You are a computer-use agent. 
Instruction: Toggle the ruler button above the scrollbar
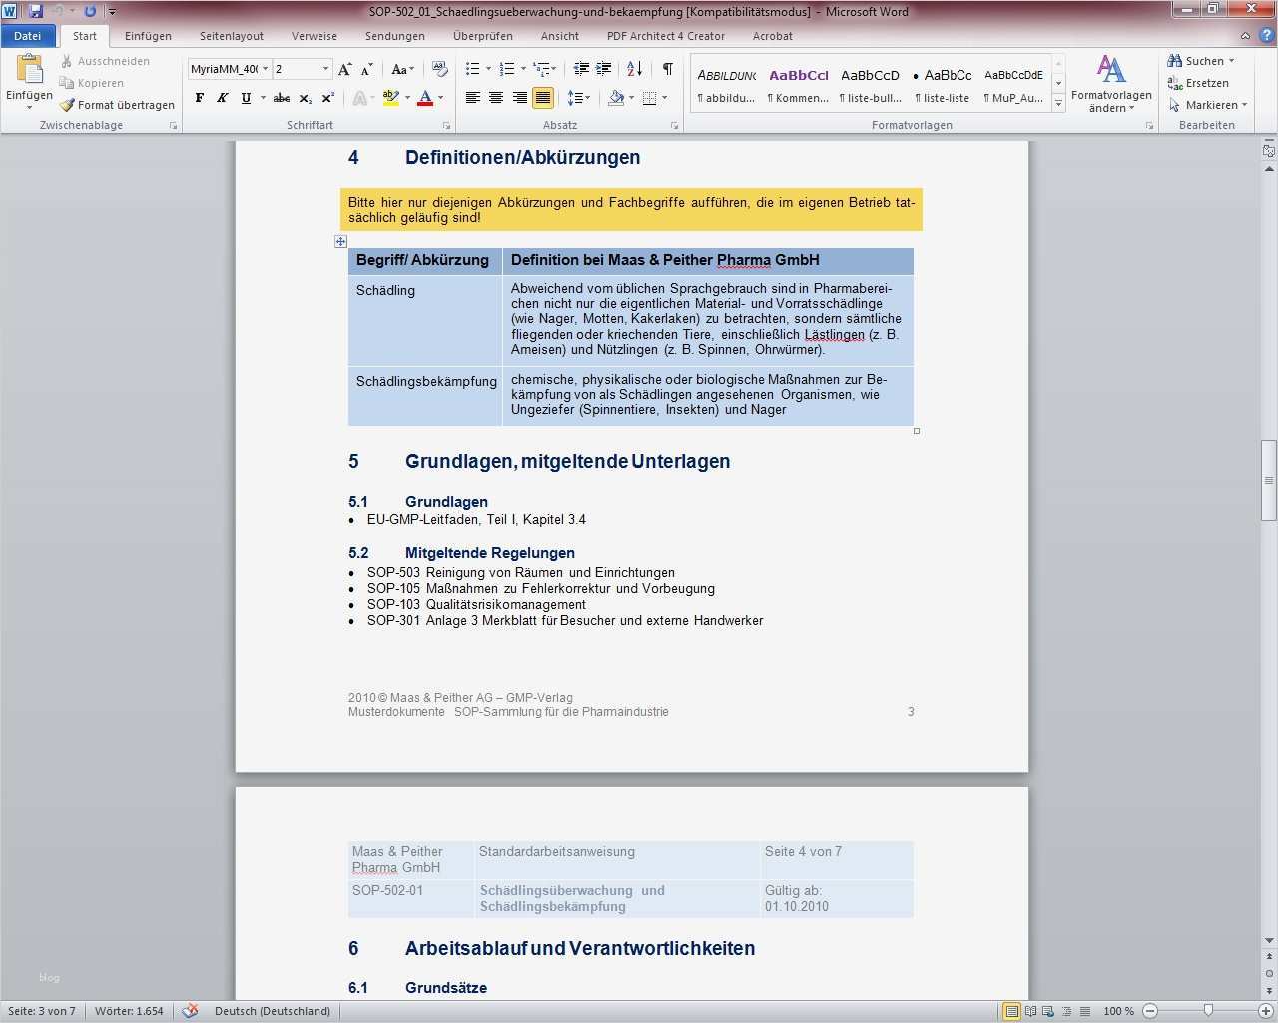coord(1269,151)
